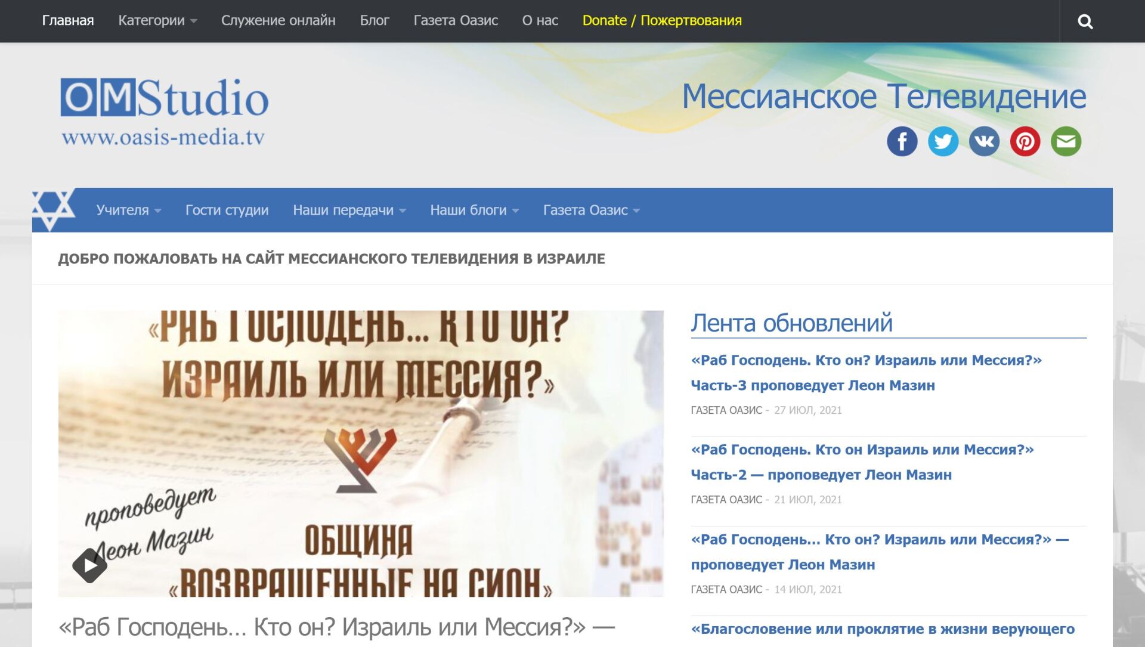Open Газета Оазис in top menu
The width and height of the screenshot is (1145, 647).
(456, 20)
